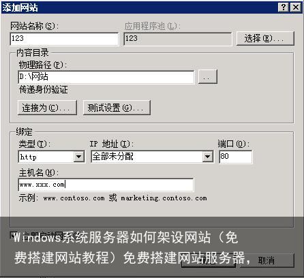304x278 pixels.
Task: Open the physical path browse button with dots
Action: click(208, 77)
